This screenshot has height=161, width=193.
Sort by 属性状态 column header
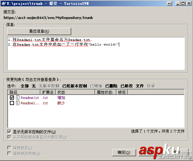pos(106,92)
